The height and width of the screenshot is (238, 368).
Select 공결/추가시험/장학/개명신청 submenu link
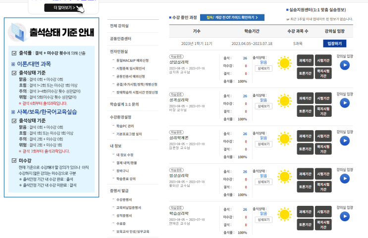[x=137, y=85]
